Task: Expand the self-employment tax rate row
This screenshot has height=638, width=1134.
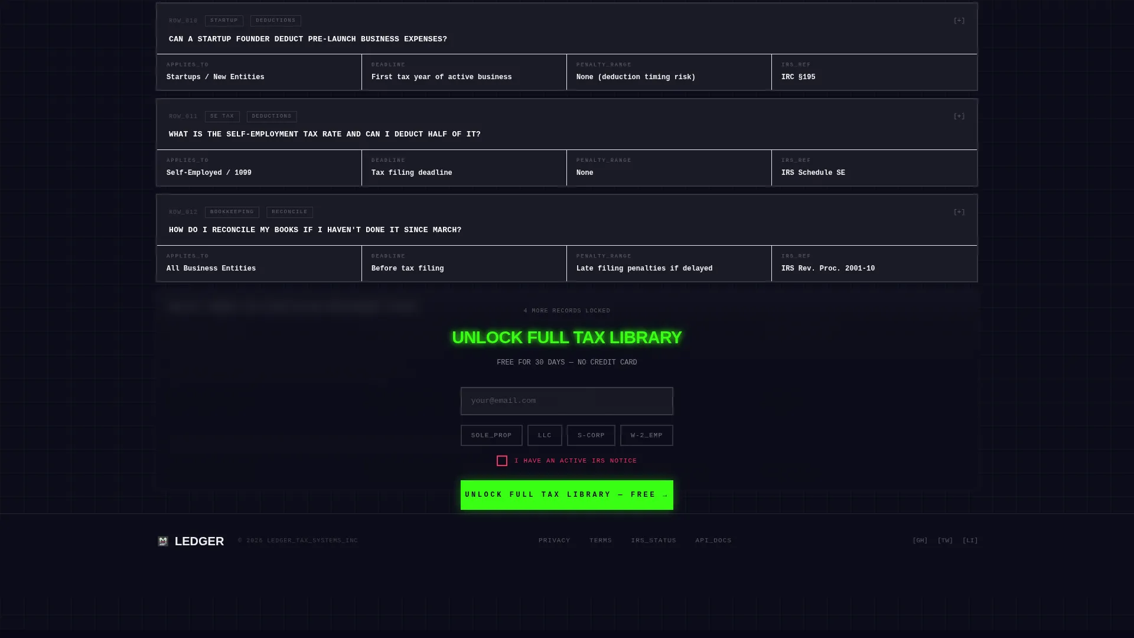Action: pos(959,116)
